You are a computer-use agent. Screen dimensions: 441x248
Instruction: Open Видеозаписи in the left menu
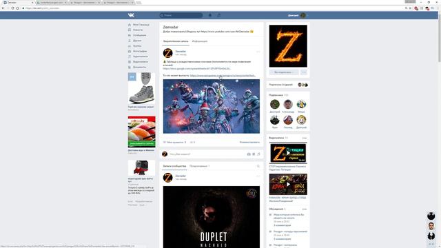(141, 62)
